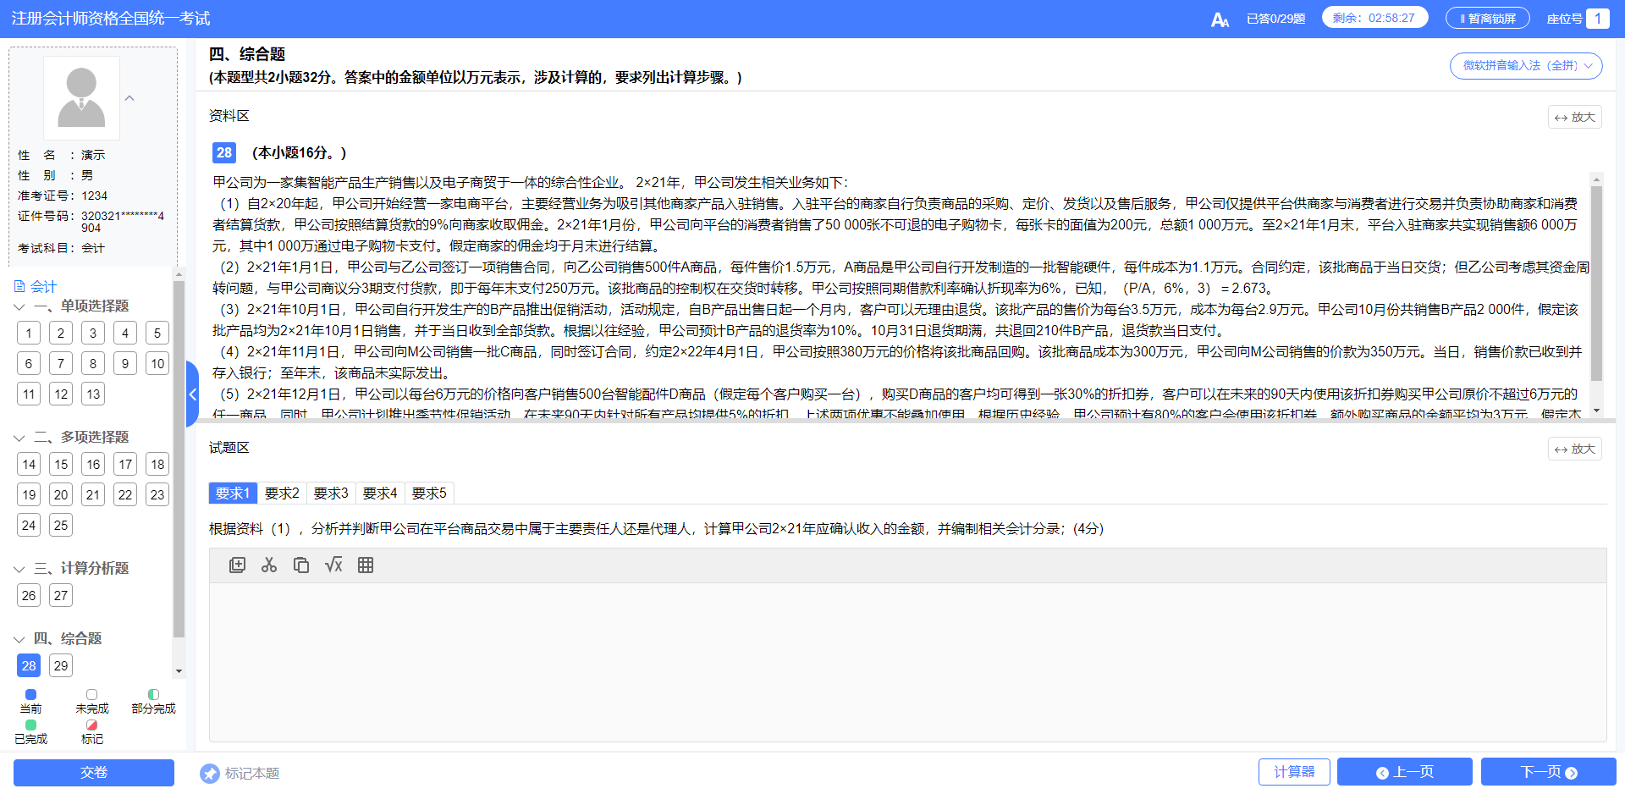Collapse the sidebar using the blue chevron
The image size is (1625, 794).
(x=192, y=394)
